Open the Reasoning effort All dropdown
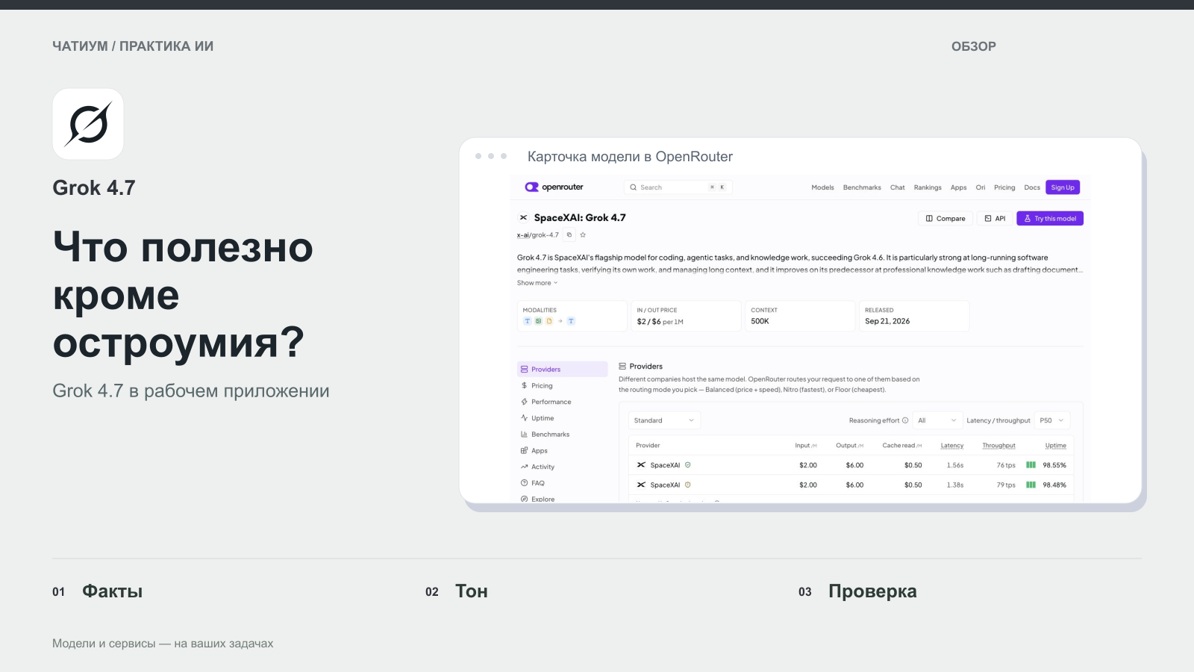 pos(937,420)
